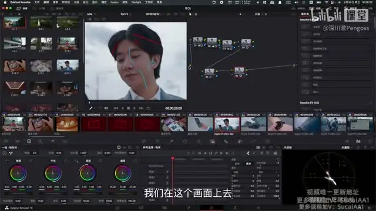Click the contrast field showing 1.000

point(83,152)
